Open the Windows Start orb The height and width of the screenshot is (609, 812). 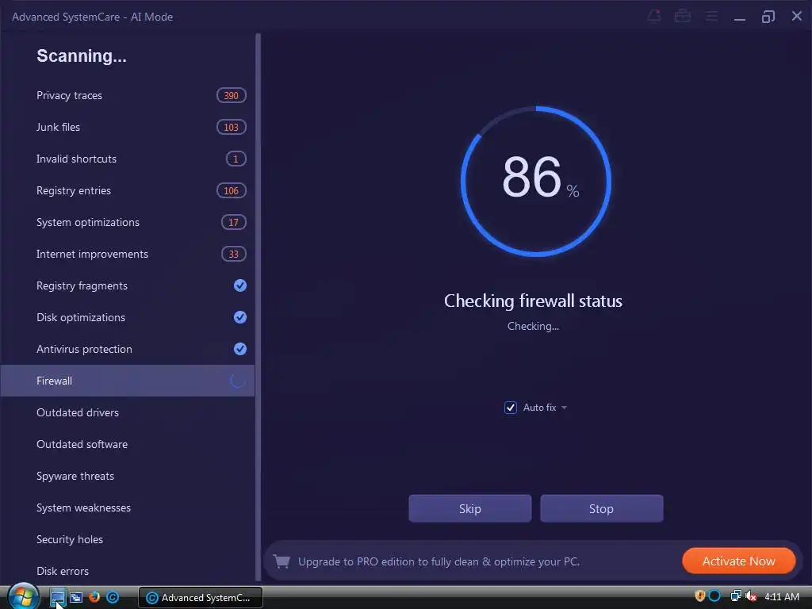pos(23,596)
